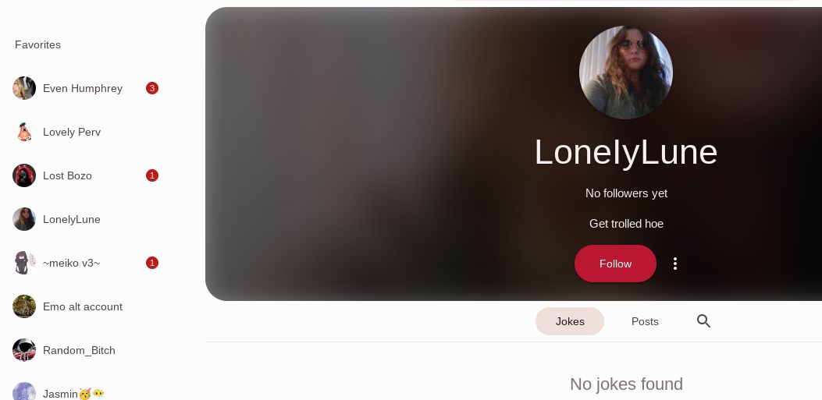Click the unread badge beside Lost Bozo

152,175
